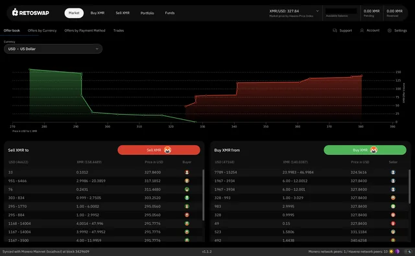415x256 pixels.
Task: Open Settings via the gear icon
Action: [390, 30]
